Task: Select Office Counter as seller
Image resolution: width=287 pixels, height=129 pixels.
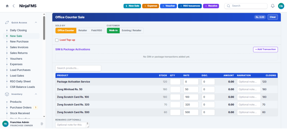Action: click(66, 31)
